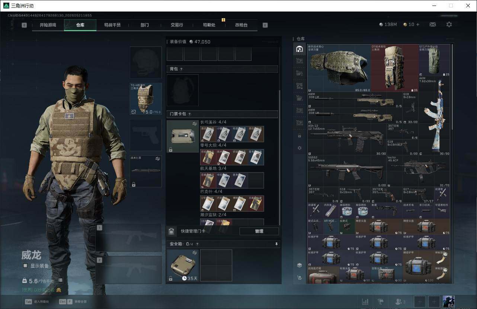The width and height of the screenshot is (477, 309).
Task: Toggle the pin icon on 安全箱 header
Action: click(x=276, y=244)
